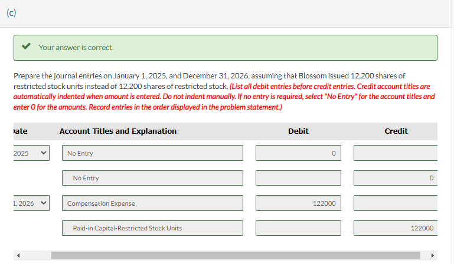Open the 2025 date dropdown
The width and height of the screenshot is (454, 264).
pyautogui.click(x=31, y=153)
